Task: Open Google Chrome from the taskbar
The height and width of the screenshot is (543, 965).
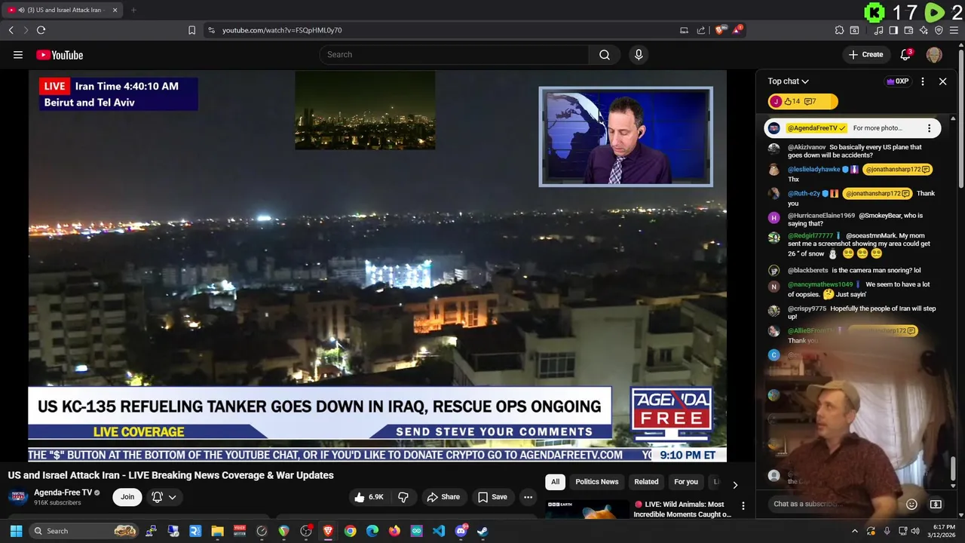Action: click(x=350, y=531)
